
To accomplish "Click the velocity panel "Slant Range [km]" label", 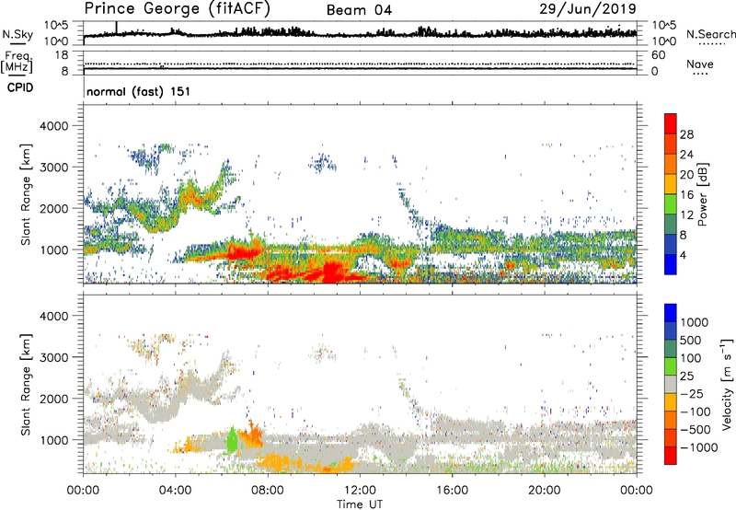I will 26,384.
